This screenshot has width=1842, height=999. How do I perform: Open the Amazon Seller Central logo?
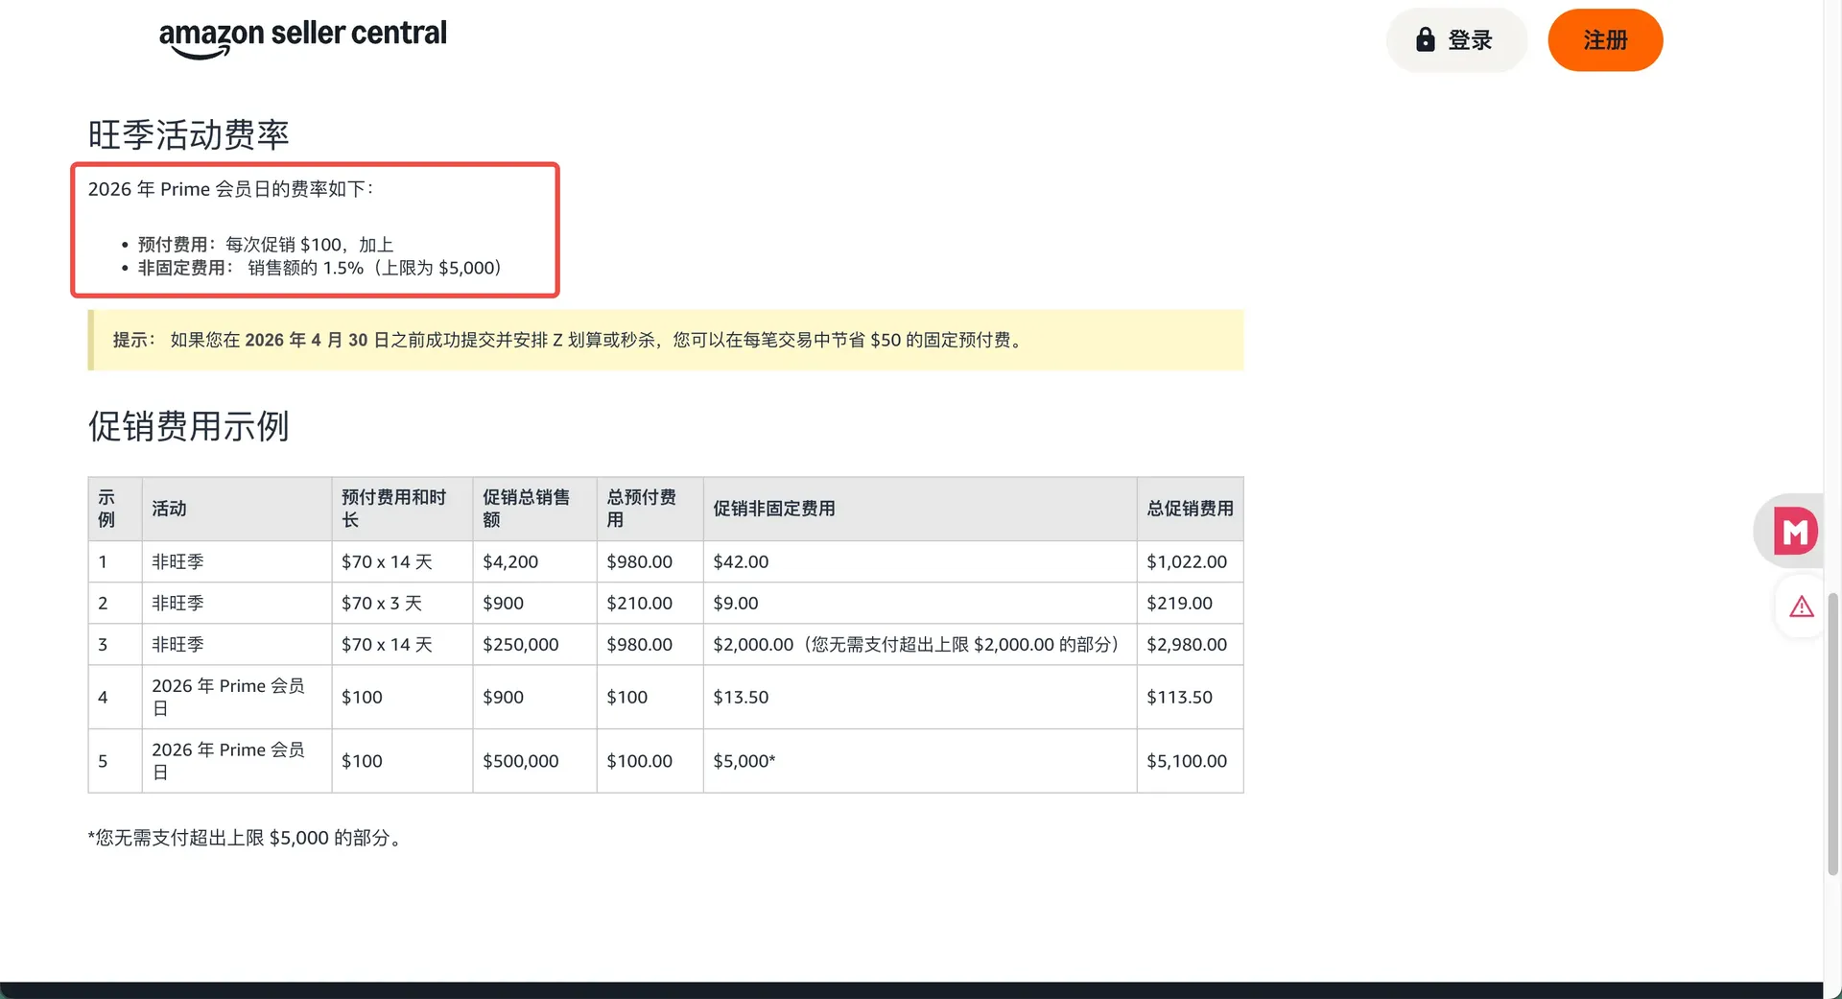pos(303,38)
